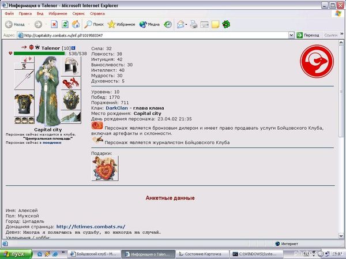Select the rings equipment slot

[24, 121]
